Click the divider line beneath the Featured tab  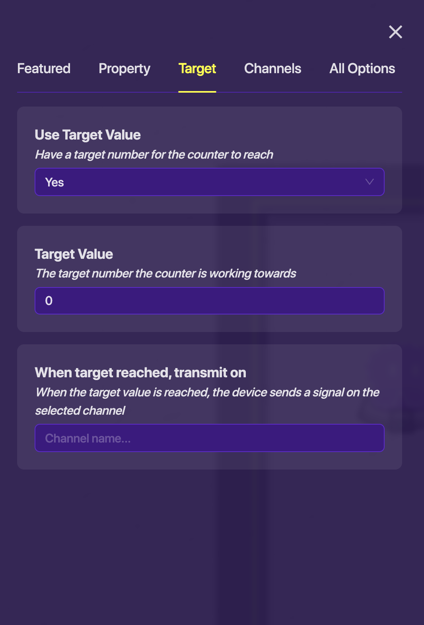44,92
